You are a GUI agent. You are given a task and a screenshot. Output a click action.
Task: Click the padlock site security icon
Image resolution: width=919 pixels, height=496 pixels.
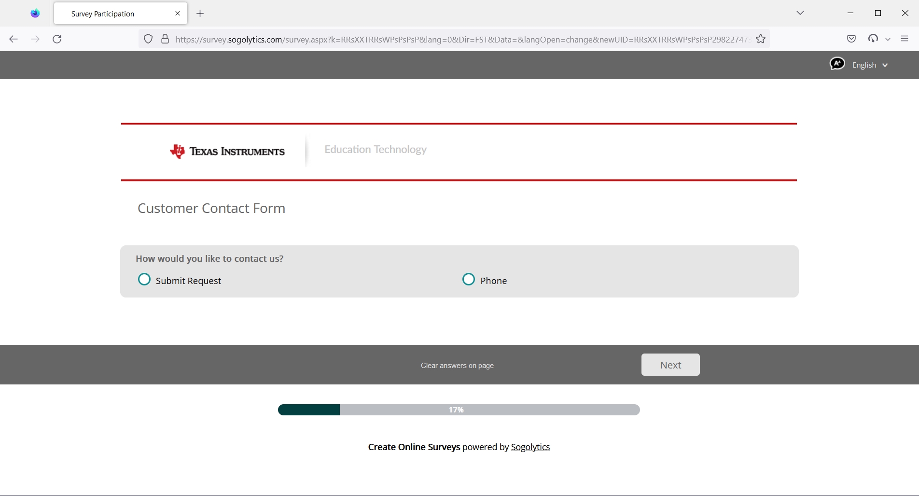coord(165,39)
